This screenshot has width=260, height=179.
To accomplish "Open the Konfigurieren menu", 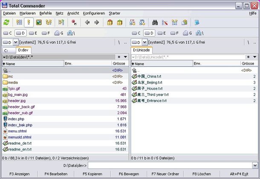I will [94, 13].
